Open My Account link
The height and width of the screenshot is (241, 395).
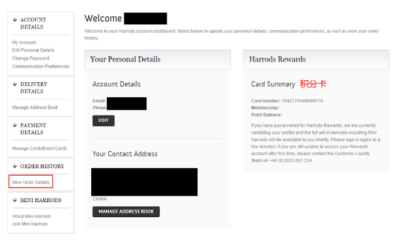[24, 43]
